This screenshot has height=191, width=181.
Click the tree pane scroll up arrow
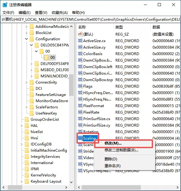pos(71,26)
